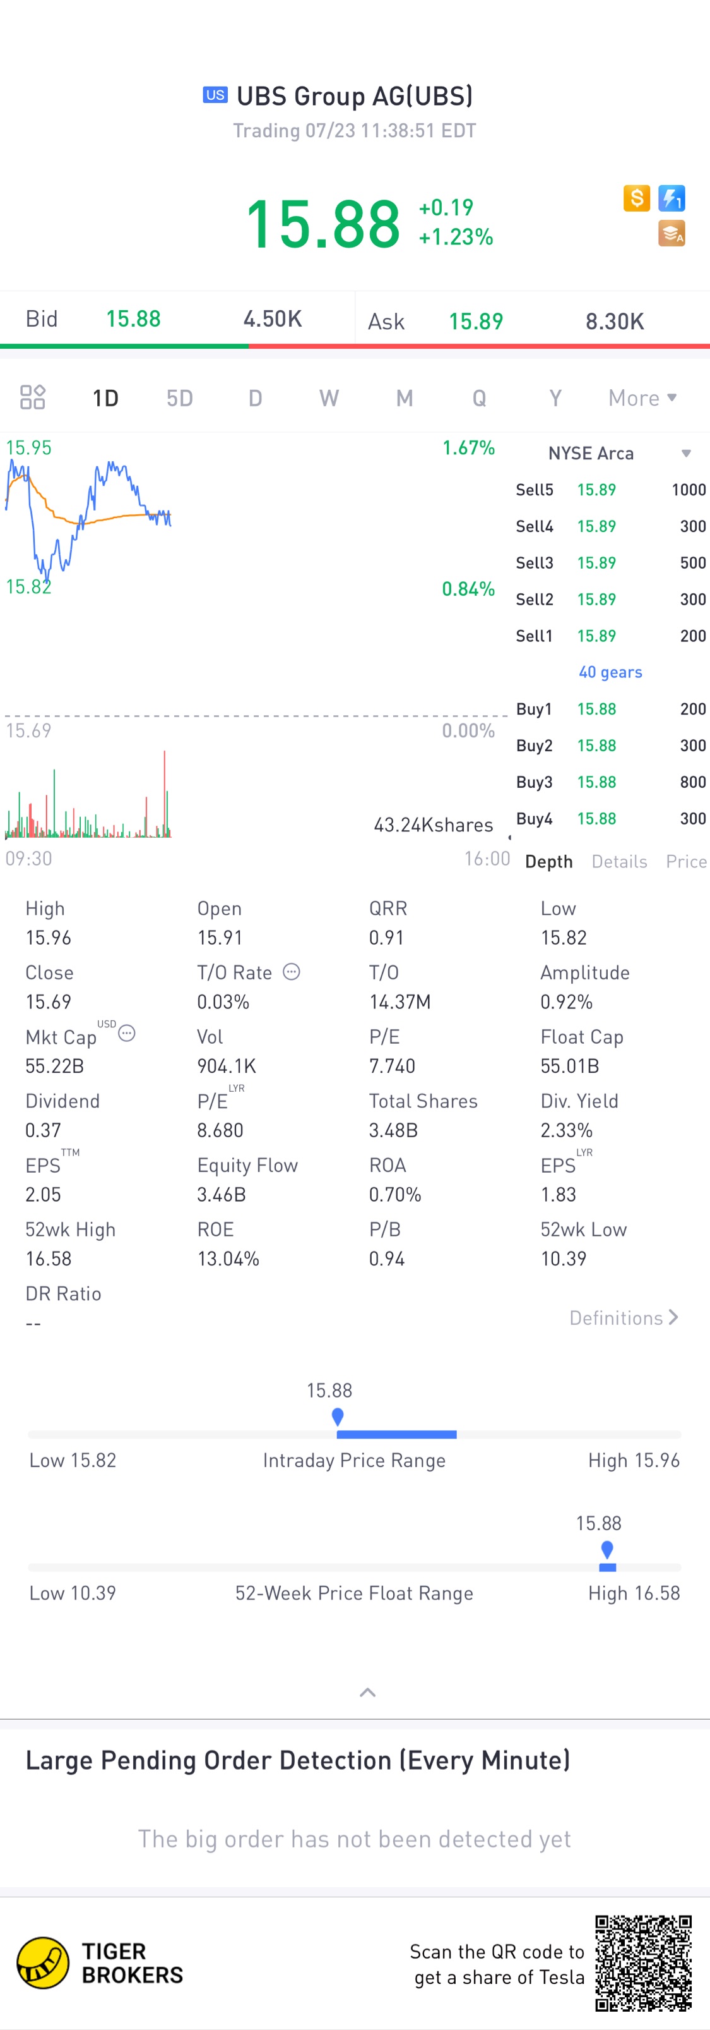Tap the US market flag badge
This screenshot has width=710, height=2030.
click(x=215, y=95)
